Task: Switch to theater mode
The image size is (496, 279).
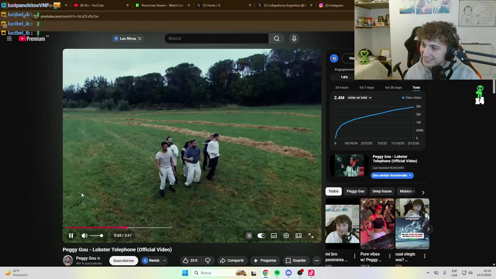Action: (298, 236)
